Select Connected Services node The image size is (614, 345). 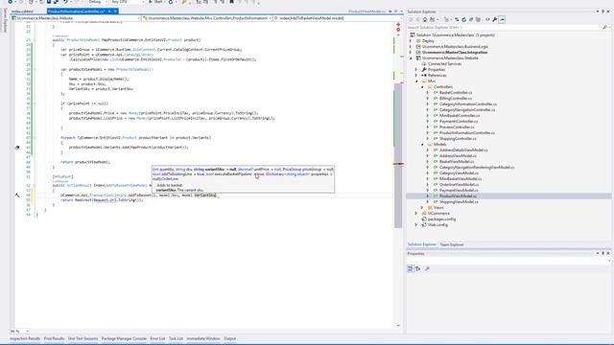pos(444,64)
